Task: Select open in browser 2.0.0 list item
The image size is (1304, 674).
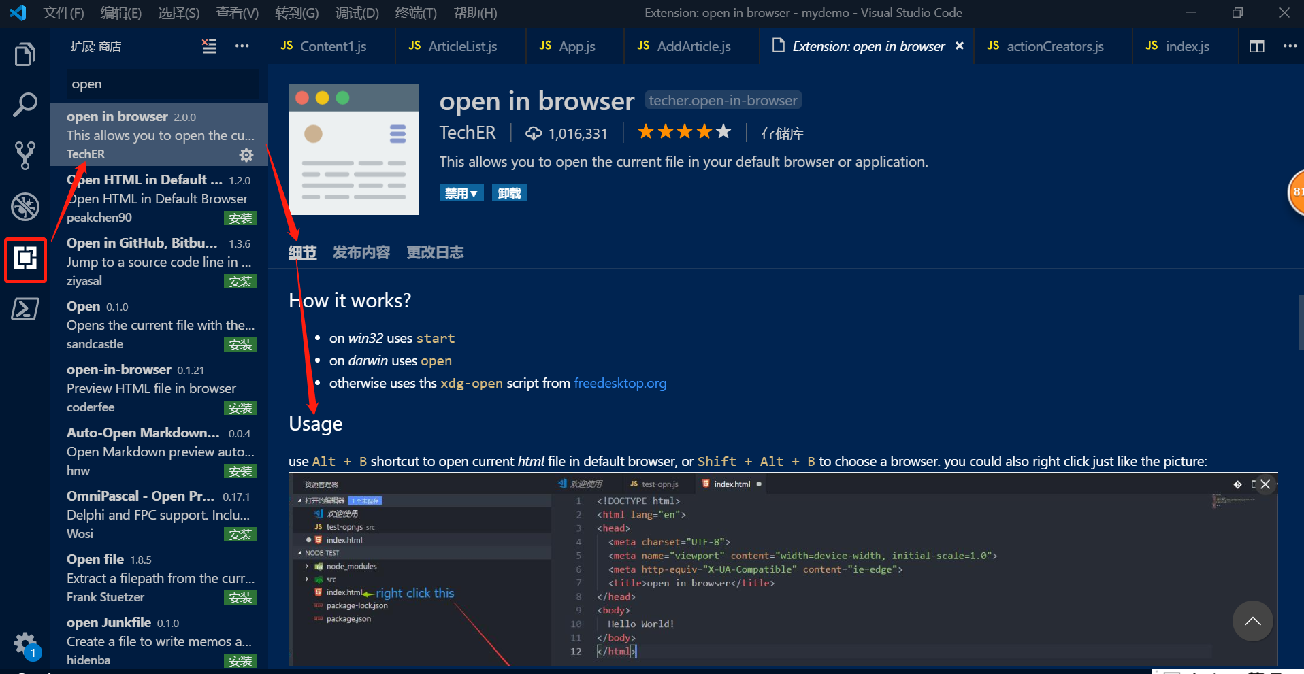Action: pyautogui.click(x=159, y=135)
